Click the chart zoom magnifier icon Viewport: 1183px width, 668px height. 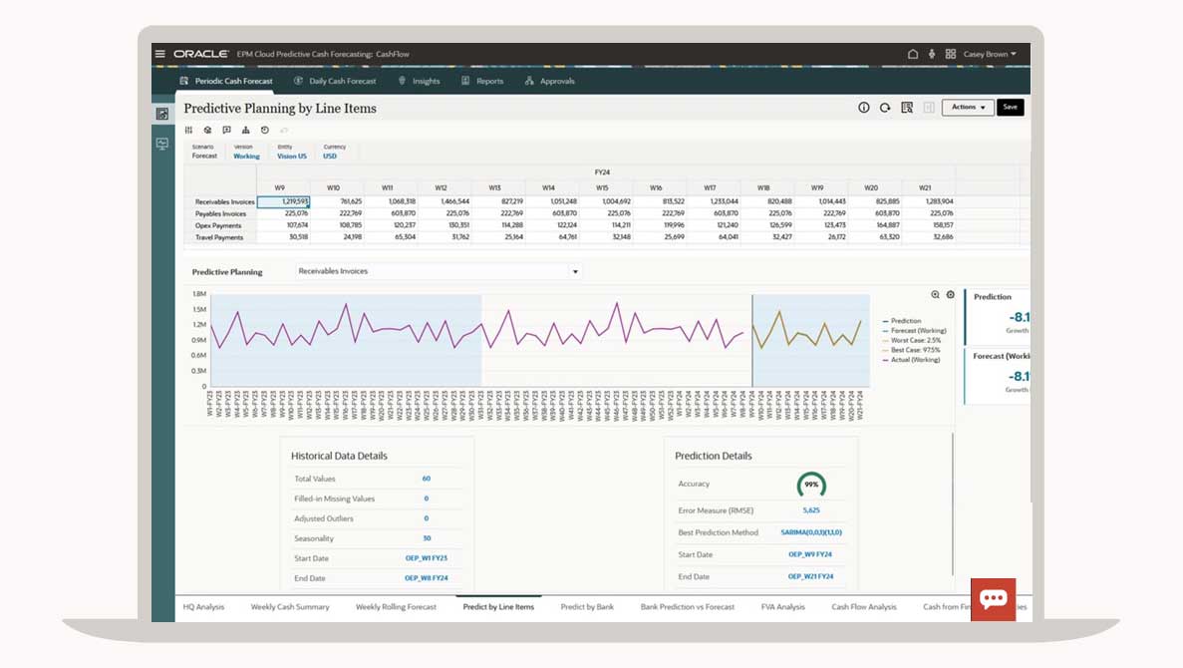(x=936, y=295)
